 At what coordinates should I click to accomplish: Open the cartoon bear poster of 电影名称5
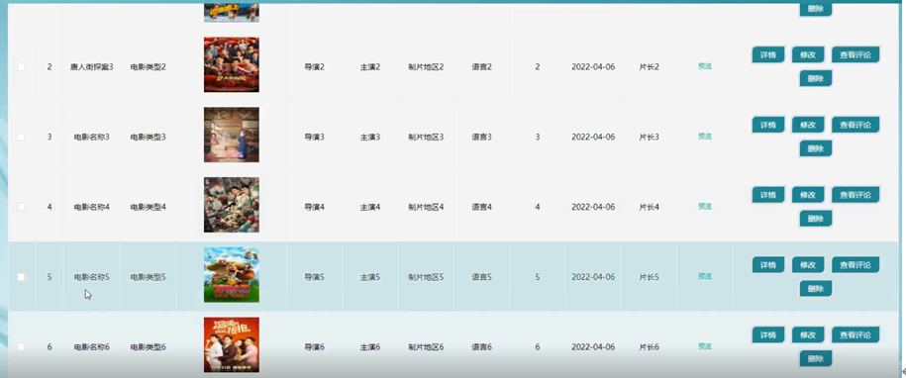[x=231, y=275]
